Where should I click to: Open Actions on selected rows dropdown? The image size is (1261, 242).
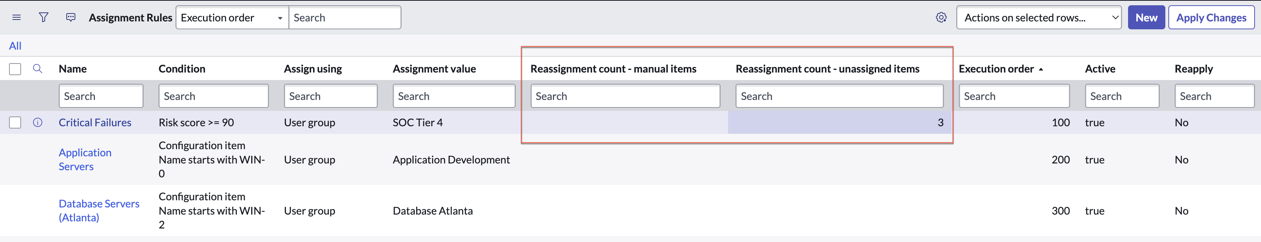click(x=1039, y=18)
